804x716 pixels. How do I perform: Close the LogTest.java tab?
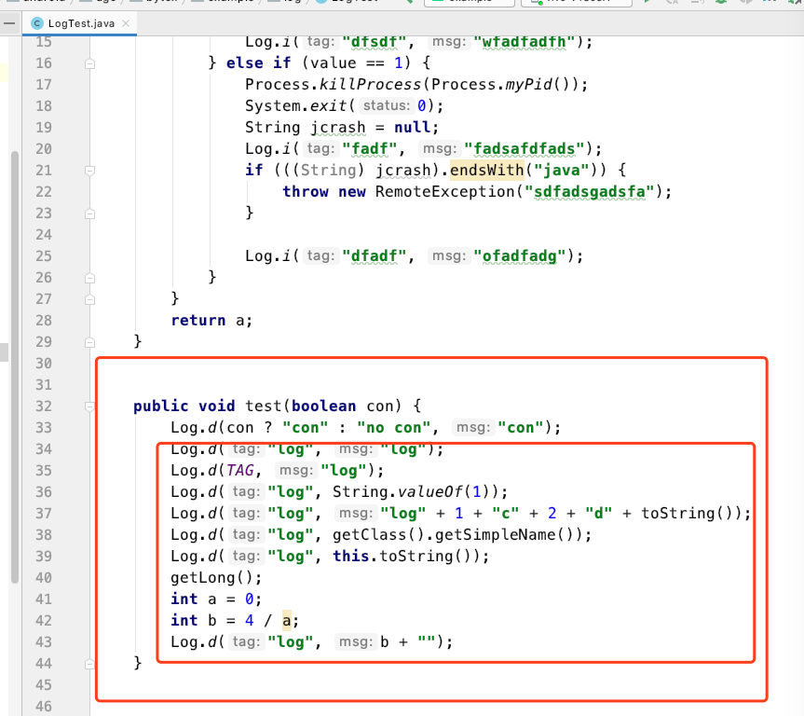[126, 23]
